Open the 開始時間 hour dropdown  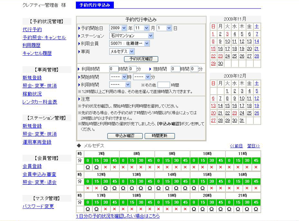tap(118, 77)
